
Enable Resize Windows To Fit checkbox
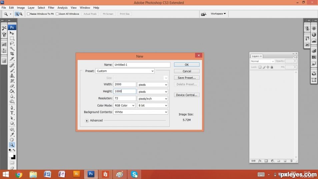tap(28, 14)
